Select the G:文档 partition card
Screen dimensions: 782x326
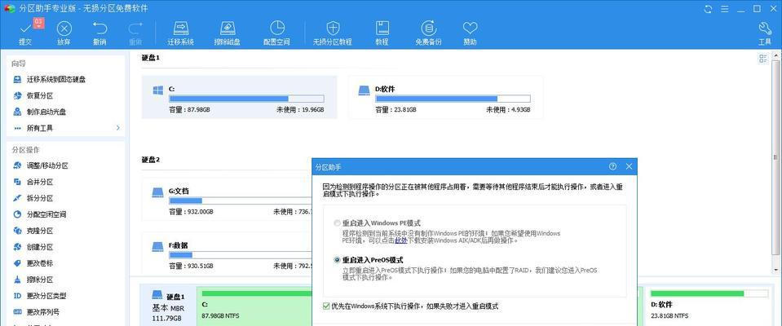(227, 200)
